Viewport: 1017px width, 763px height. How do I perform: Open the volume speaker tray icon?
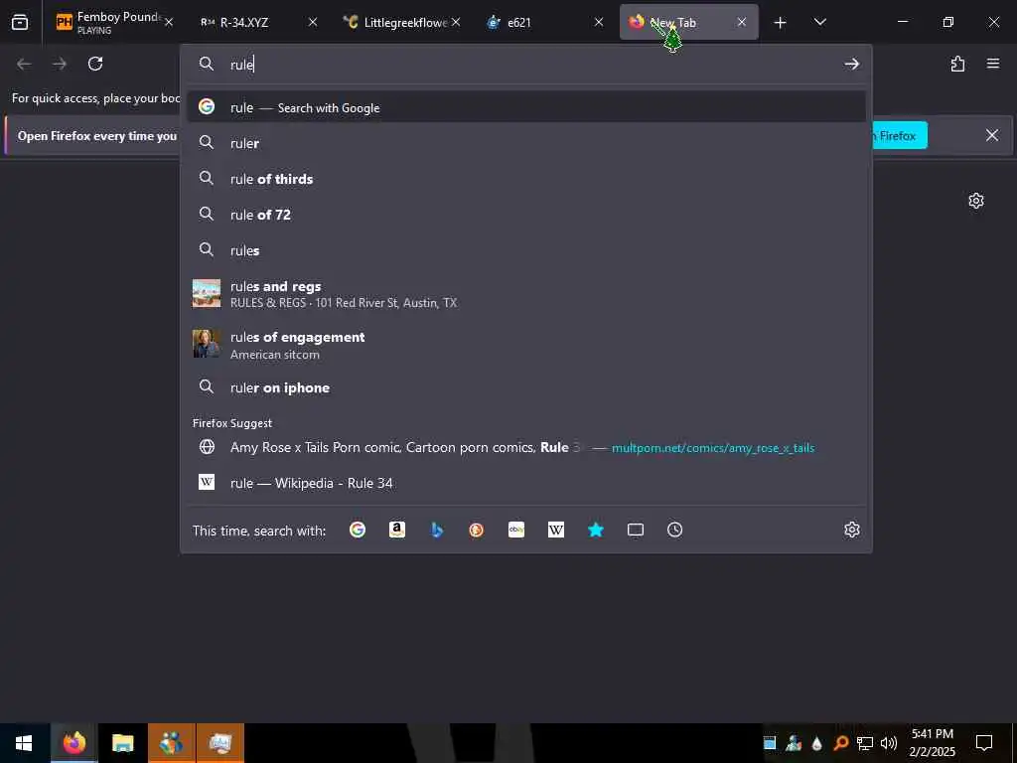(889, 743)
